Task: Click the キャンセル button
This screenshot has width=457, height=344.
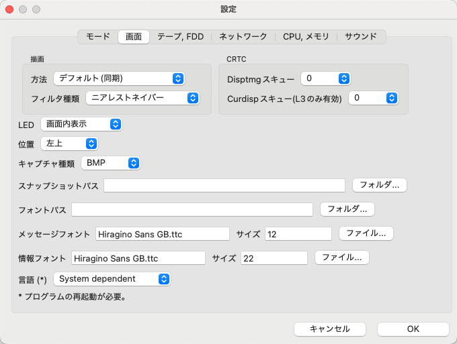Action: pyautogui.click(x=329, y=329)
